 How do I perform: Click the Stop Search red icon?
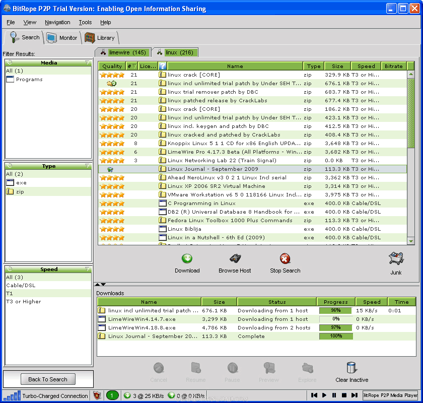coord(285,258)
